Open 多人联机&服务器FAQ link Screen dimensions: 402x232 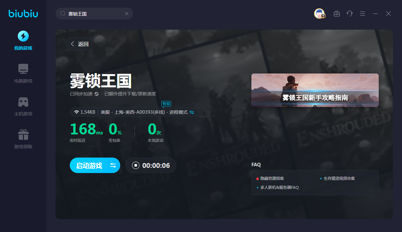tap(279, 187)
